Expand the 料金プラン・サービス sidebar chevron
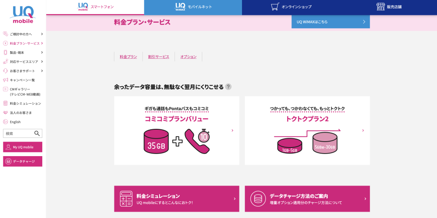 click(x=42, y=43)
